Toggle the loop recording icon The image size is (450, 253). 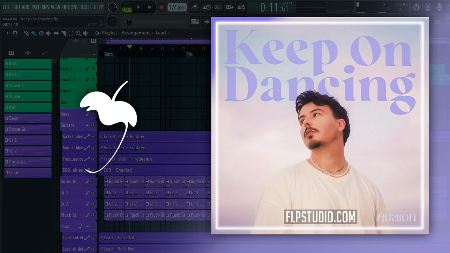point(242,7)
